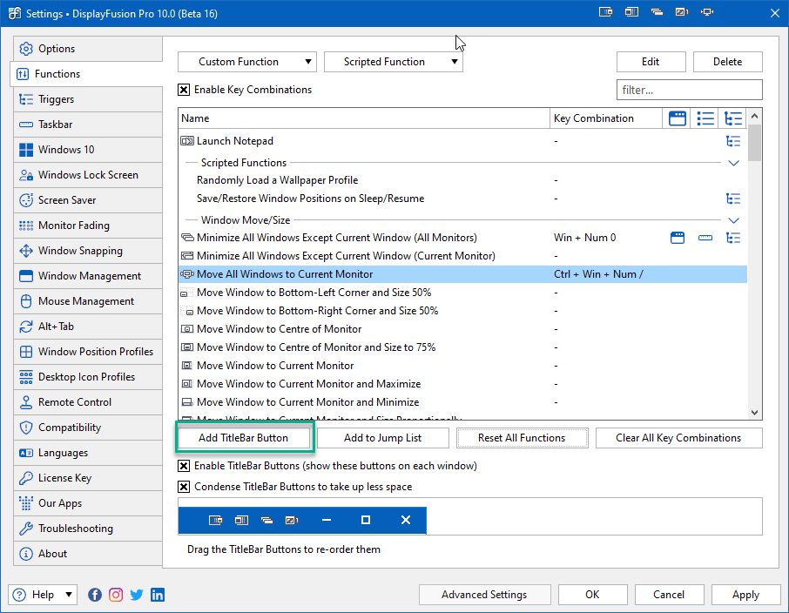Select the Launch Notepad function row
The image size is (789, 613).
pyautogui.click(x=462, y=141)
